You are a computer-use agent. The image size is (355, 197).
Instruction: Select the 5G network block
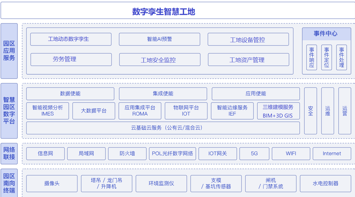click(x=254, y=153)
